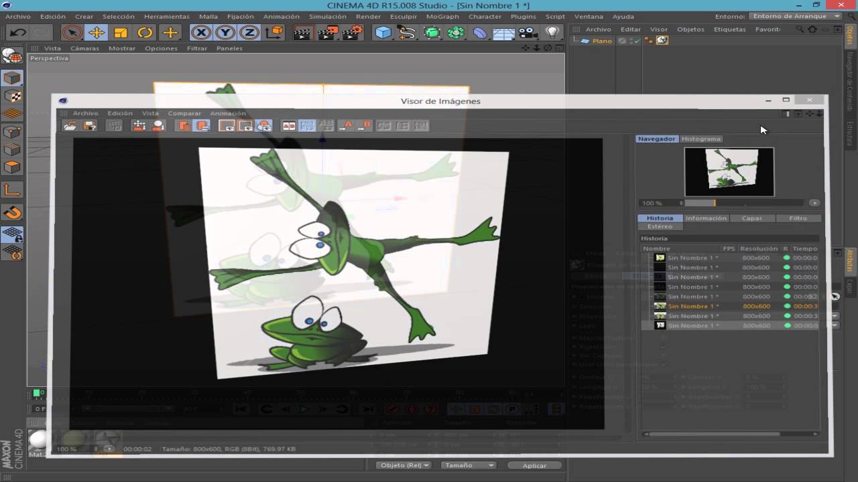Open the Objeto (Rel) dropdown
Screen dimensions: 858x482
click(x=403, y=465)
